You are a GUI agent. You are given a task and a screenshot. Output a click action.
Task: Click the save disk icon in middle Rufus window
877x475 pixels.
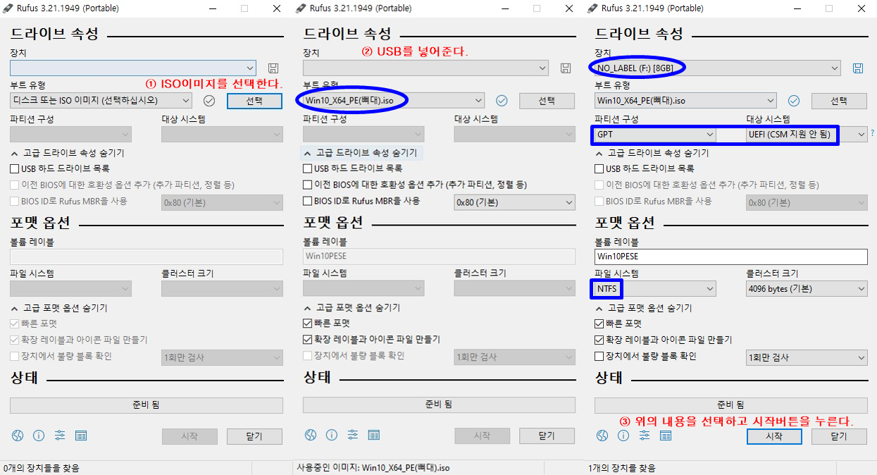tap(566, 68)
